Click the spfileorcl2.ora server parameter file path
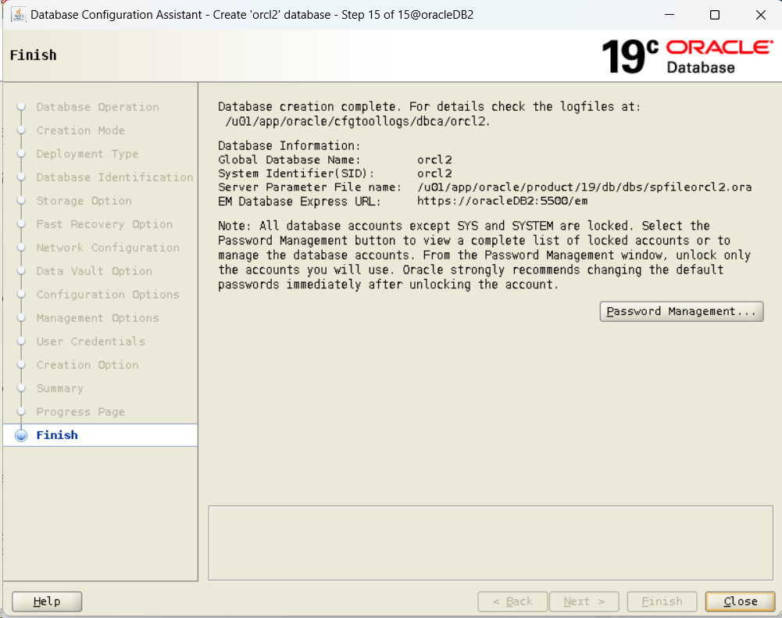 point(584,187)
